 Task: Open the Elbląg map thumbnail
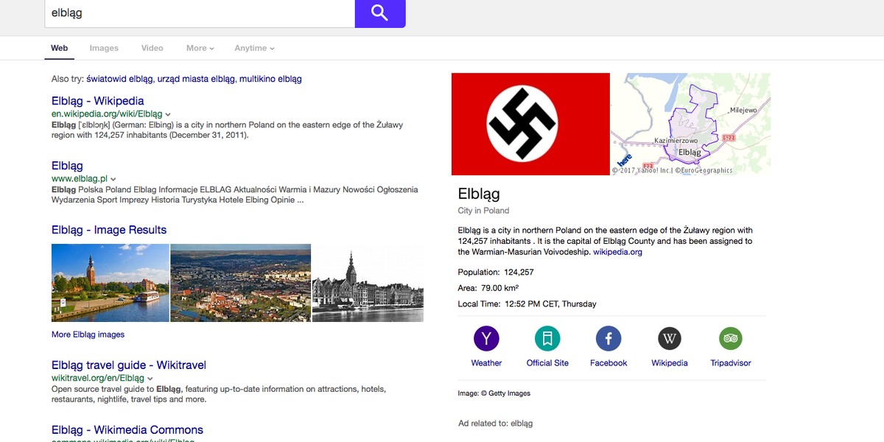[690, 124]
